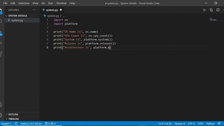Open changes compare icon in editor toolbar
The height and width of the screenshot is (126, 224).
[x=211, y=10]
